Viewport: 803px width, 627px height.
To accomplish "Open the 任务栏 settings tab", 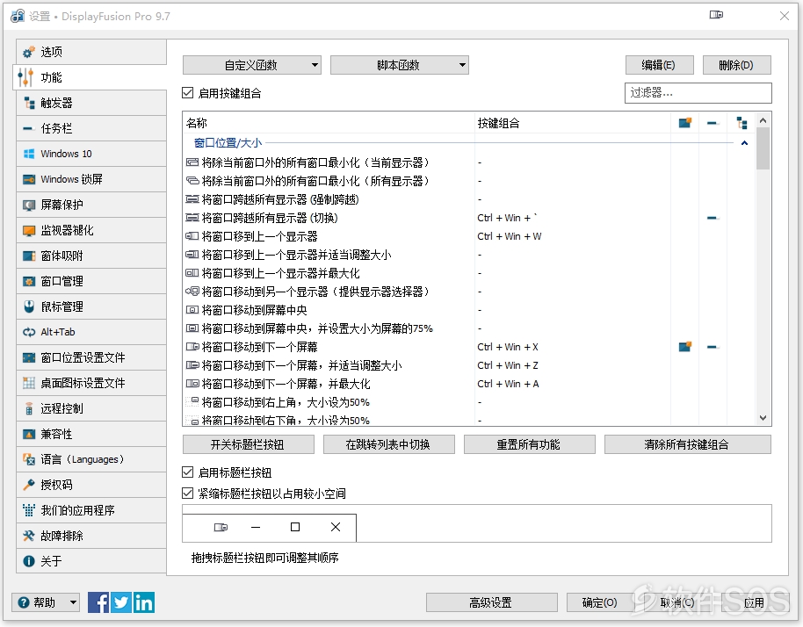I will coord(91,128).
